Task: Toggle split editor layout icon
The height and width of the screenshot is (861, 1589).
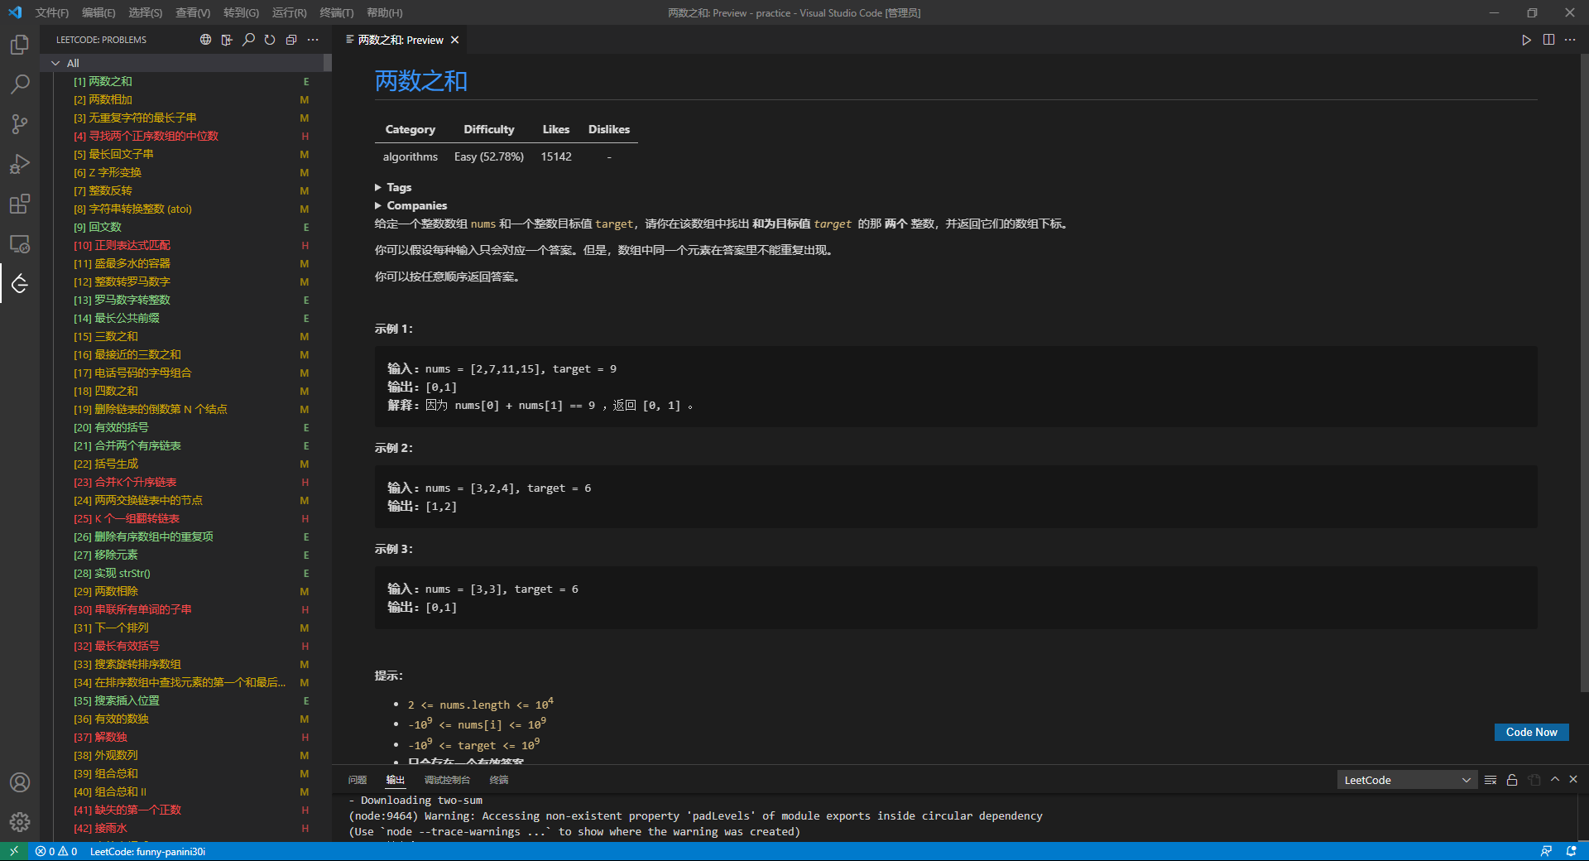Action: click(x=1548, y=40)
